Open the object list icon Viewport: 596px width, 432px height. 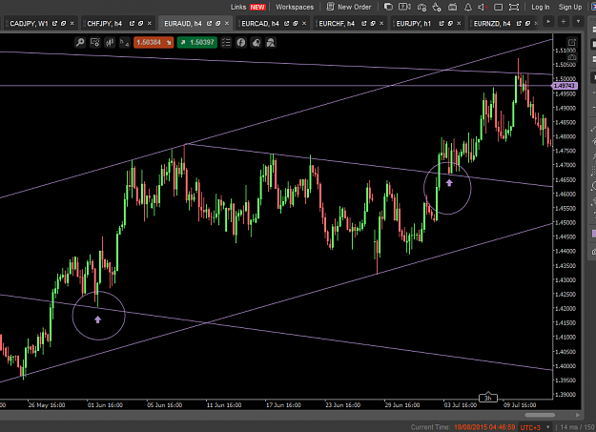(226, 42)
